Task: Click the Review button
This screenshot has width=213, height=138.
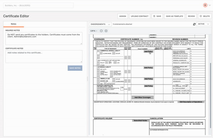Action: point(191,16)
